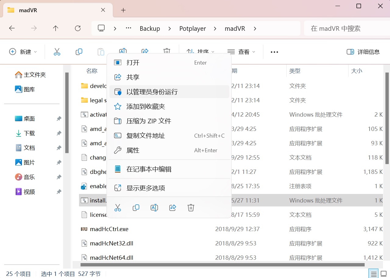
Task: Choose 复制文件地址 in the context menu
Action: (169, 135)
